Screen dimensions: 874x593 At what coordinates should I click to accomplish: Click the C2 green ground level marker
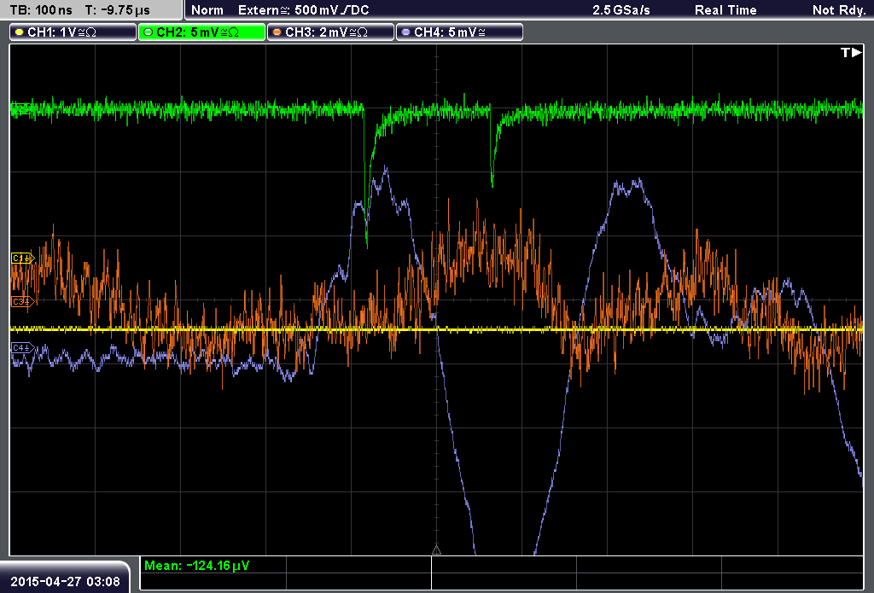(x=21, y=109)
